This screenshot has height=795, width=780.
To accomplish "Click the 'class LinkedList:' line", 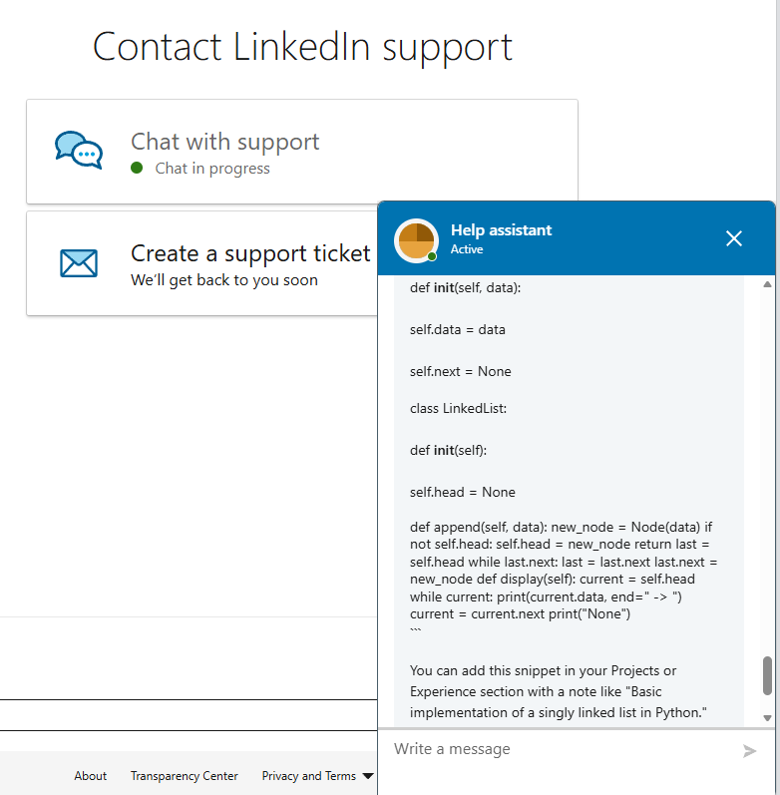I will pyautogui.click(x=459, y=409).
